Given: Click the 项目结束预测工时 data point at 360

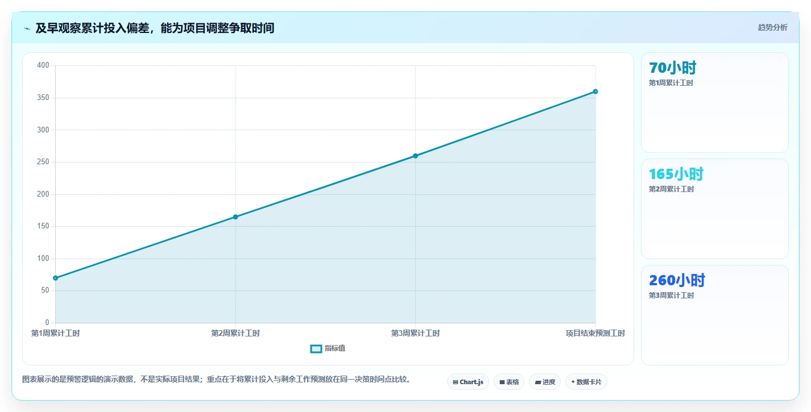Looking at the screenshot, I should (595, 91).
